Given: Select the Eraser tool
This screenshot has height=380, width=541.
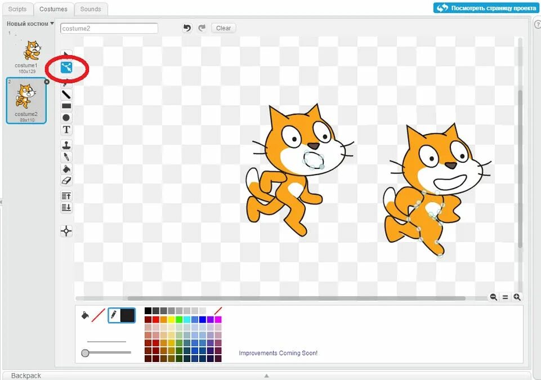Looking at the screenshot, I should tap(66, 181).
